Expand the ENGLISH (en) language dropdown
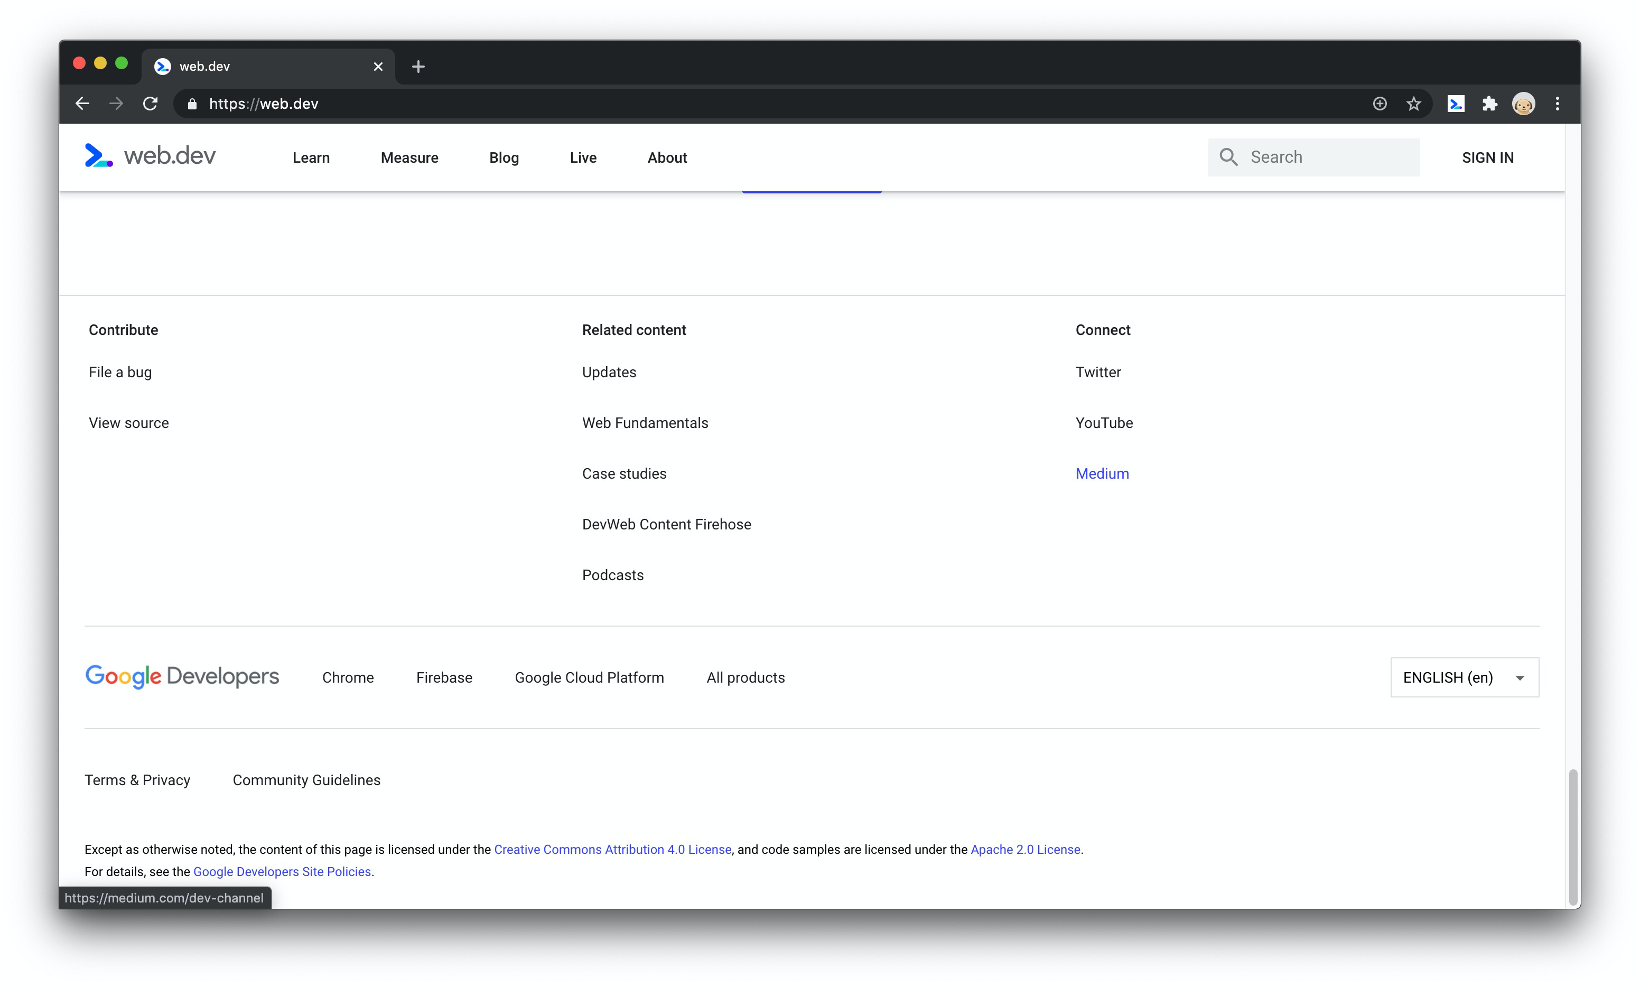The height and width of the screenshot is (987, 1640). 1464,677
